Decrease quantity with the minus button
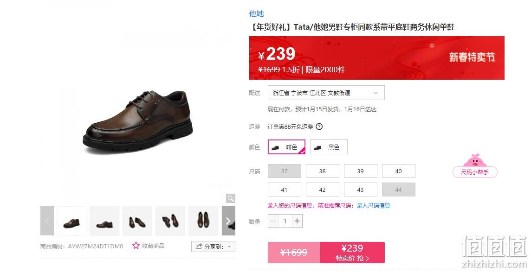The width and height of the screenshot is (531, 272). 273,221
